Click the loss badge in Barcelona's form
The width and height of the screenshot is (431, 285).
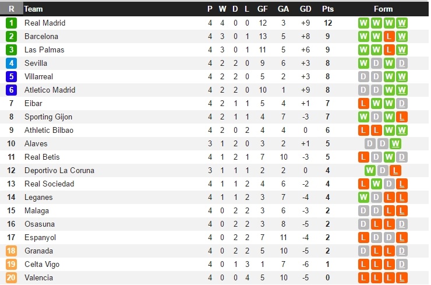(x=389, y=37)
